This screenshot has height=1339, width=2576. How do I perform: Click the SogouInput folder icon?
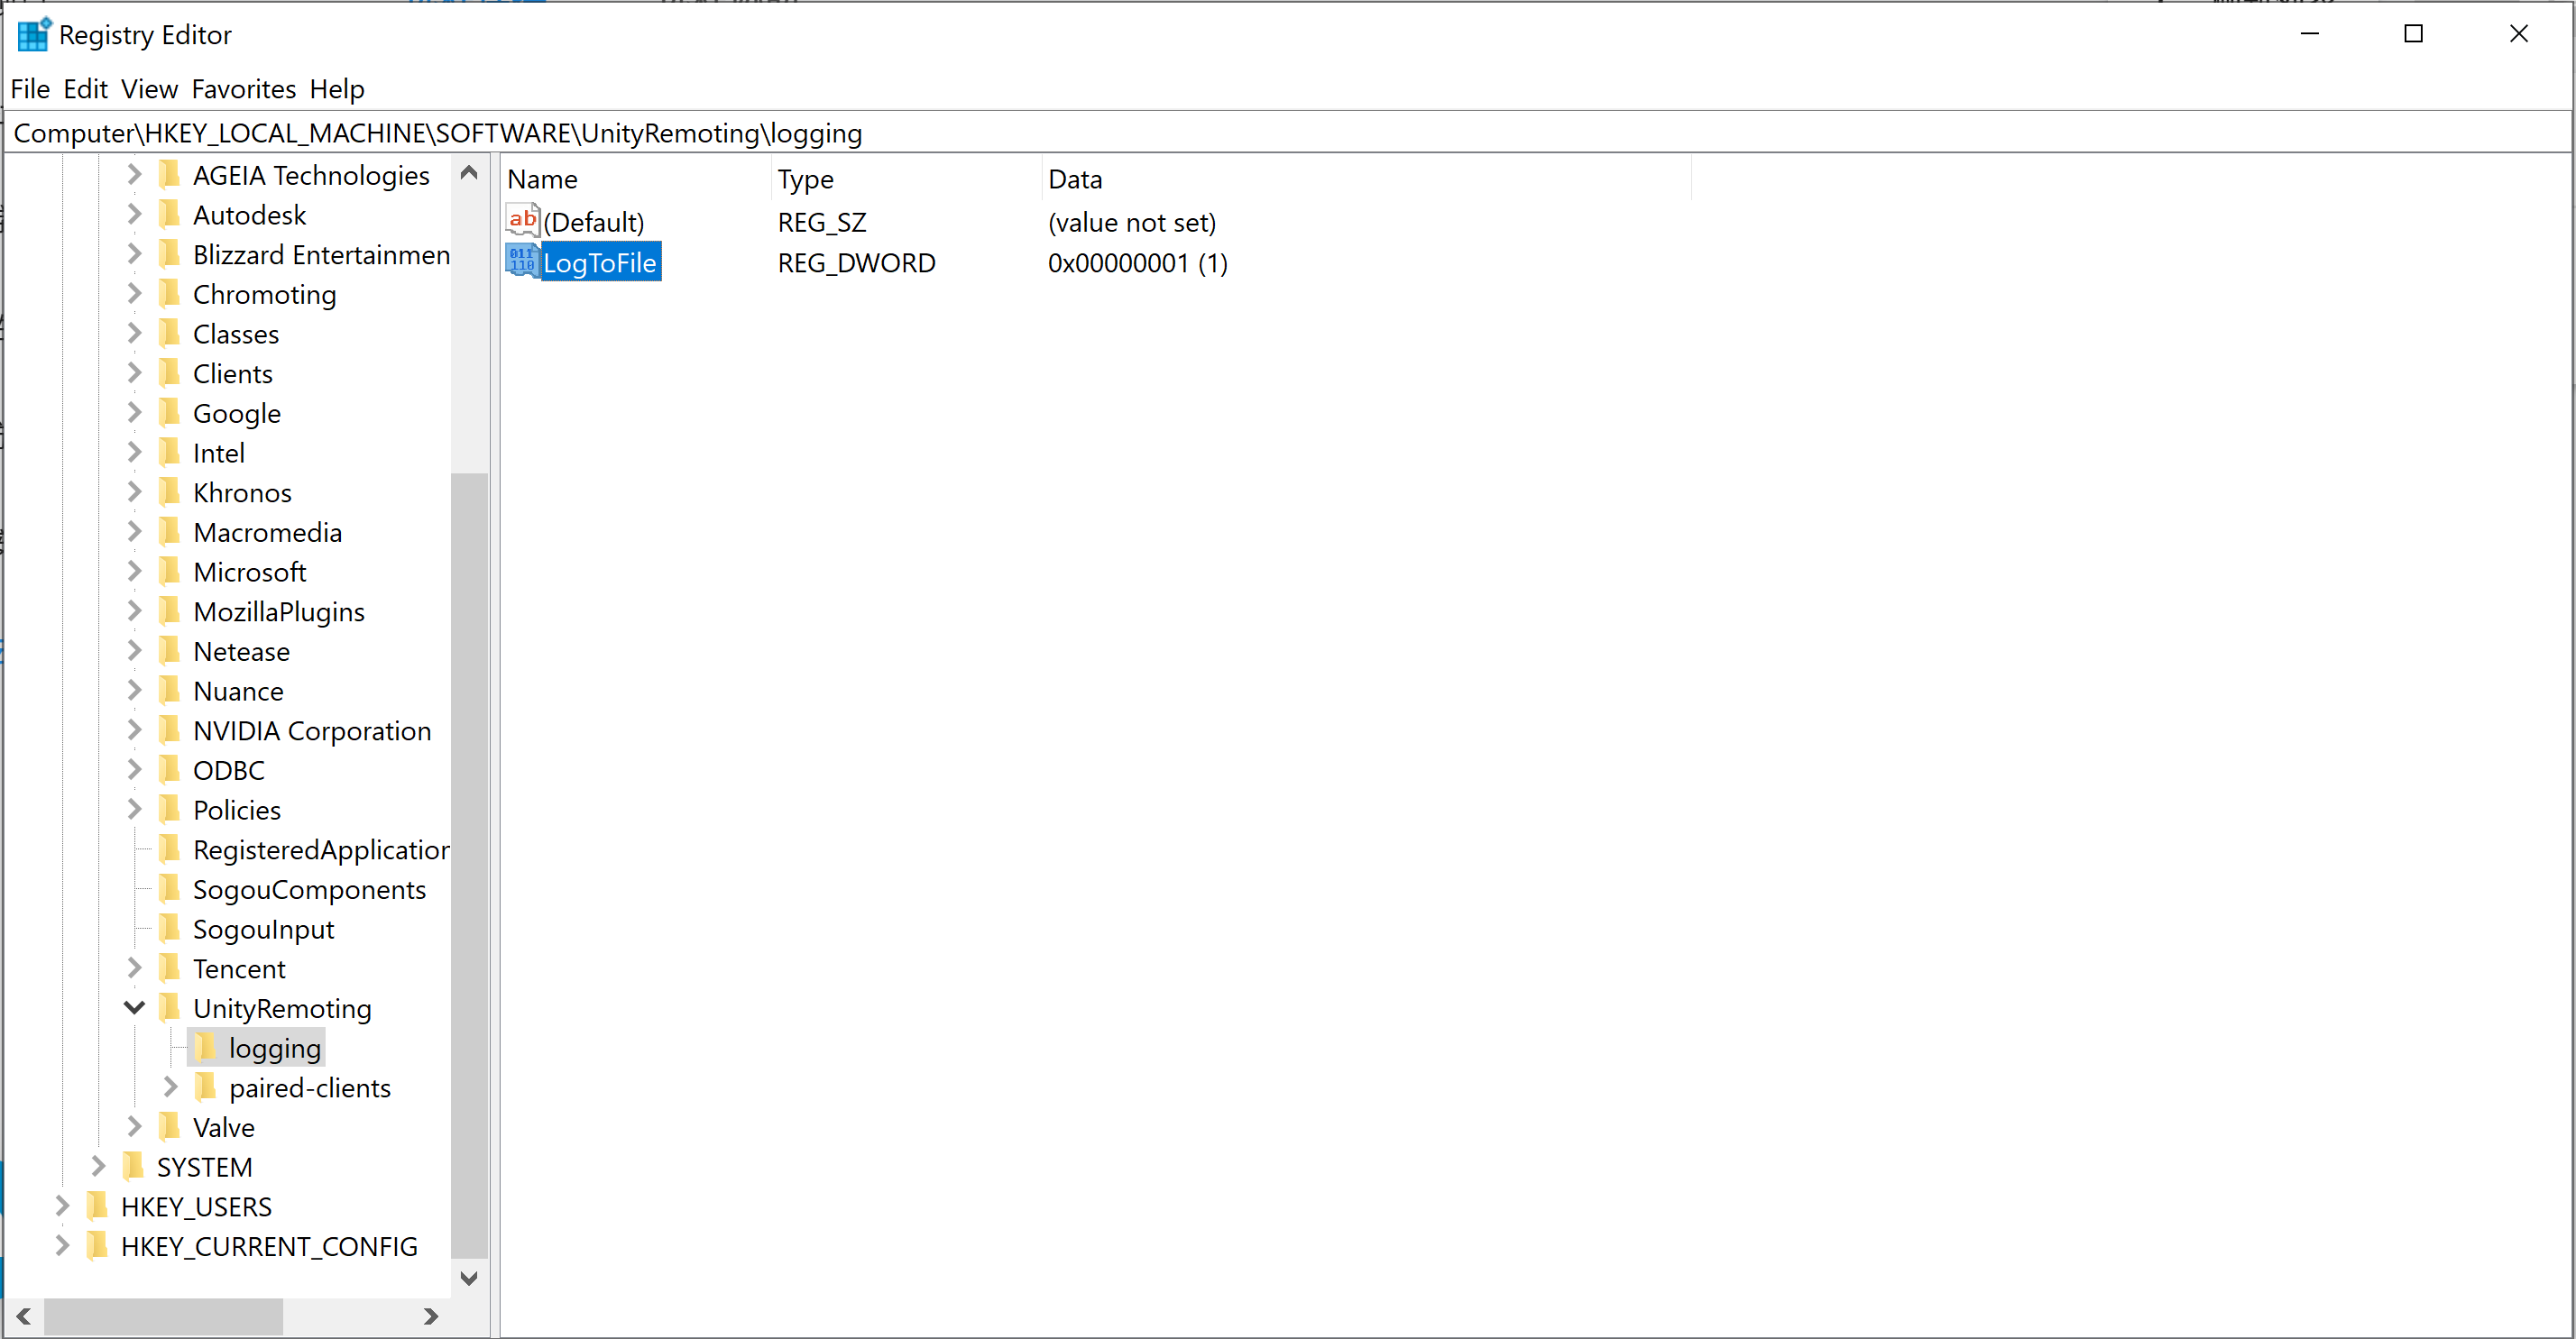[170, 929]
